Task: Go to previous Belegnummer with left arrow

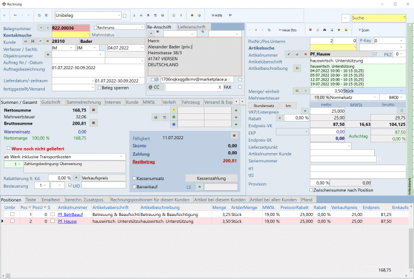Action: [x=40, y=28]
